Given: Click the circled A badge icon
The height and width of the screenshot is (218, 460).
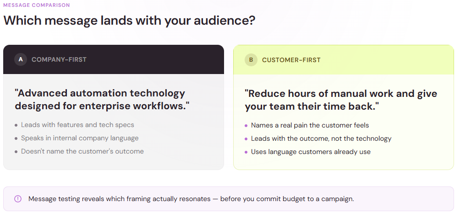Looking at the screenshot, I should (x=21, y=59).
